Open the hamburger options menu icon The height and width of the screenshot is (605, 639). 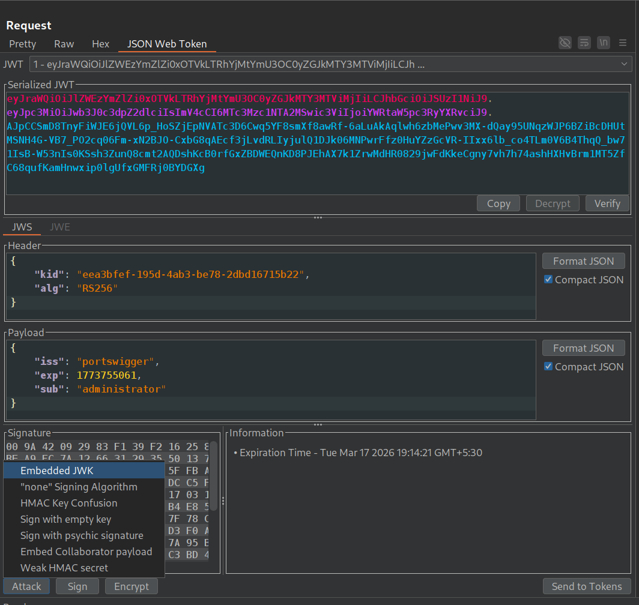[x=623, y=43]
